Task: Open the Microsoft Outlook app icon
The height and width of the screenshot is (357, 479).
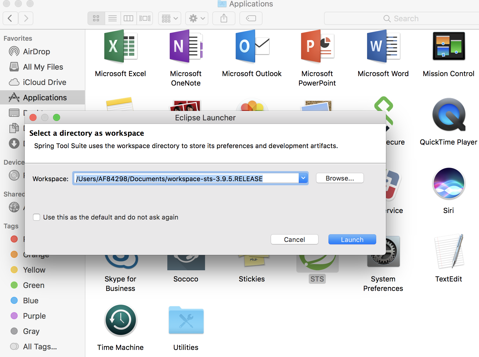Action: (252, 47)
